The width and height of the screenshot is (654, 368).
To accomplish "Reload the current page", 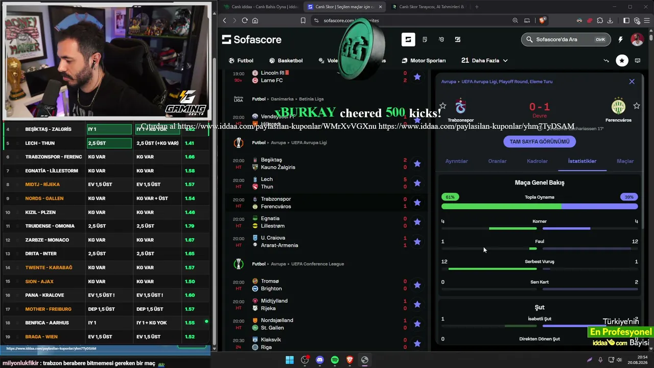I will pos(245,20).
